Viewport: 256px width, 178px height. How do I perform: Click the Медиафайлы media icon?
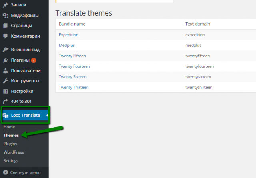(5, 16)
